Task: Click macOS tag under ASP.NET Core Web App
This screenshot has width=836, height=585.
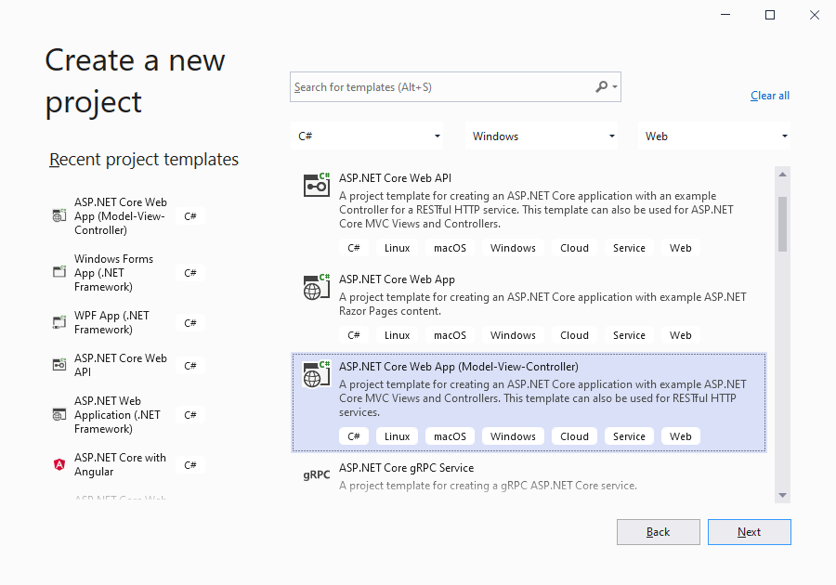Action: tap(450, 335)
